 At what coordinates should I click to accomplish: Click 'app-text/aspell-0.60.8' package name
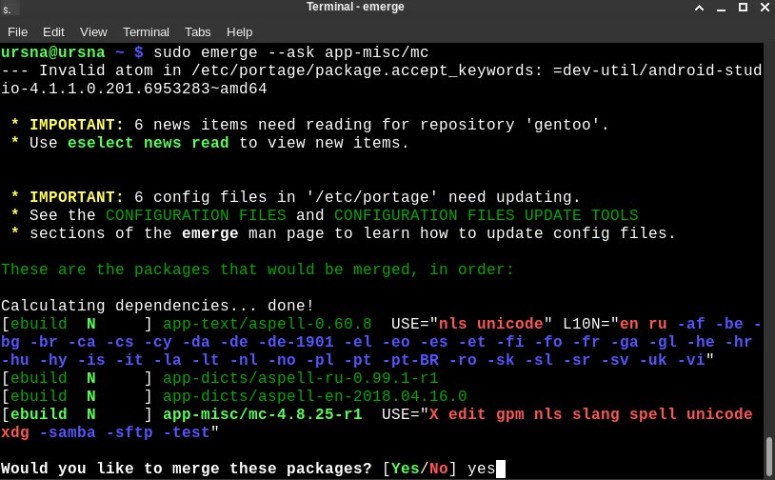point(267,324)
